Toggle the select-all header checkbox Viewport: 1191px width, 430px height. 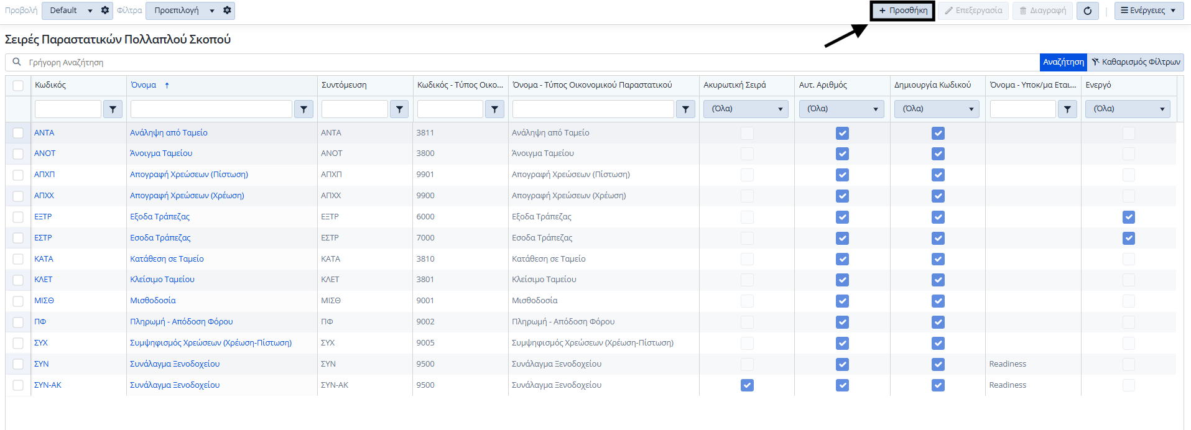pyautogui.click(x=18, y=86)
